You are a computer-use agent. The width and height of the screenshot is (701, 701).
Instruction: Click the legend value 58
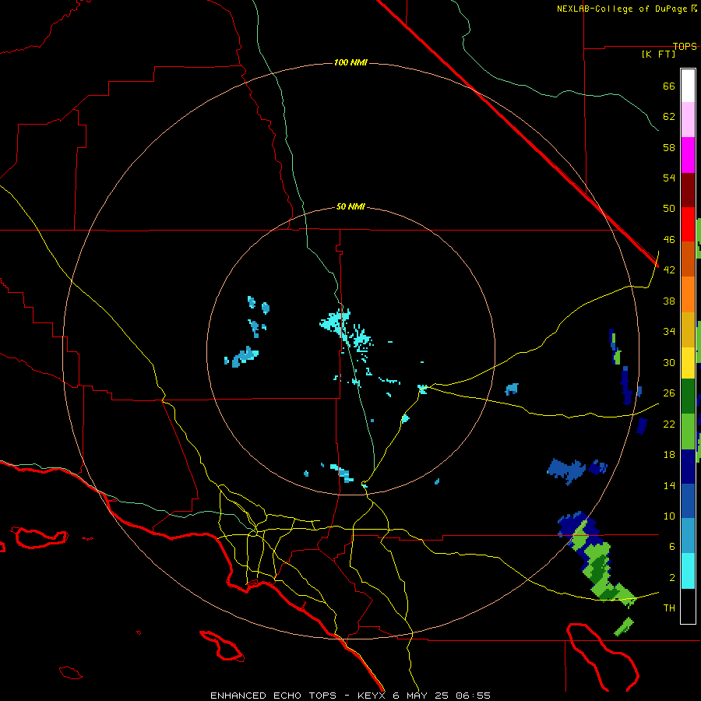pyautogui.click(x=669, y=147)
